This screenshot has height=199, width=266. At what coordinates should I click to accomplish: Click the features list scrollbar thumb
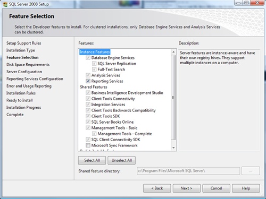coord(173,97)
